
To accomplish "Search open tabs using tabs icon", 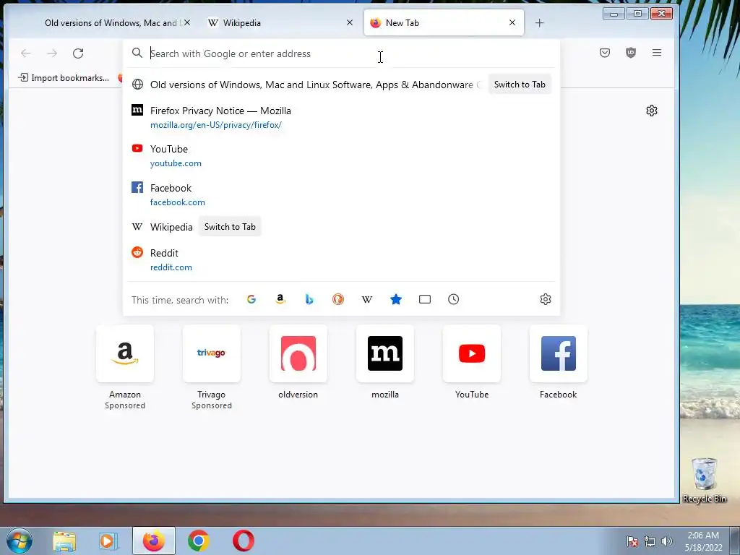I will [425, 299].
